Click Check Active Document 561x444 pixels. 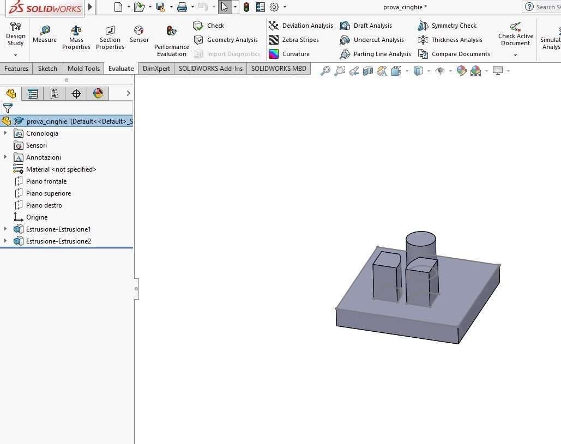(x=515, y=34)
